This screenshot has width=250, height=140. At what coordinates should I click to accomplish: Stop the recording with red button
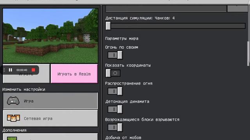tap(33, 70)
